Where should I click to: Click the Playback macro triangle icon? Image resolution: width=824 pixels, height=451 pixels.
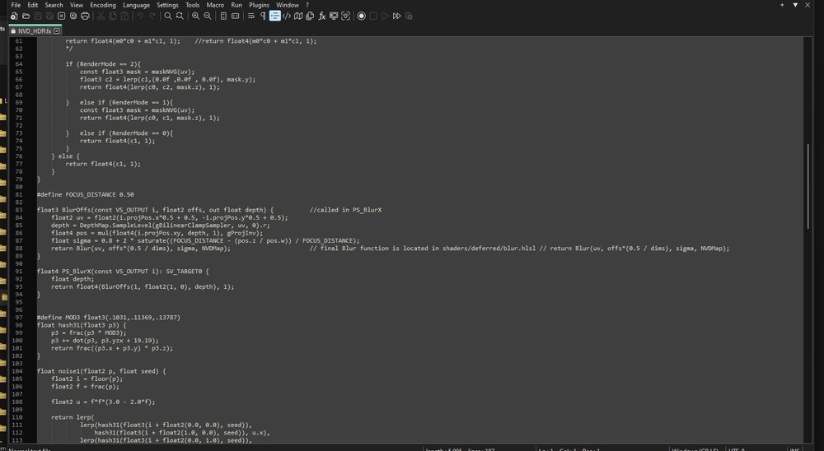385,16
